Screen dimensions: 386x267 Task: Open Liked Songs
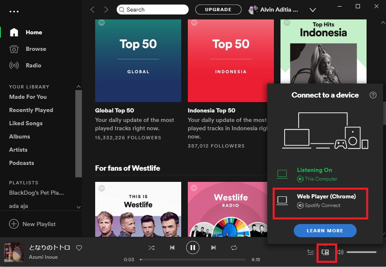tap(26, 124)
